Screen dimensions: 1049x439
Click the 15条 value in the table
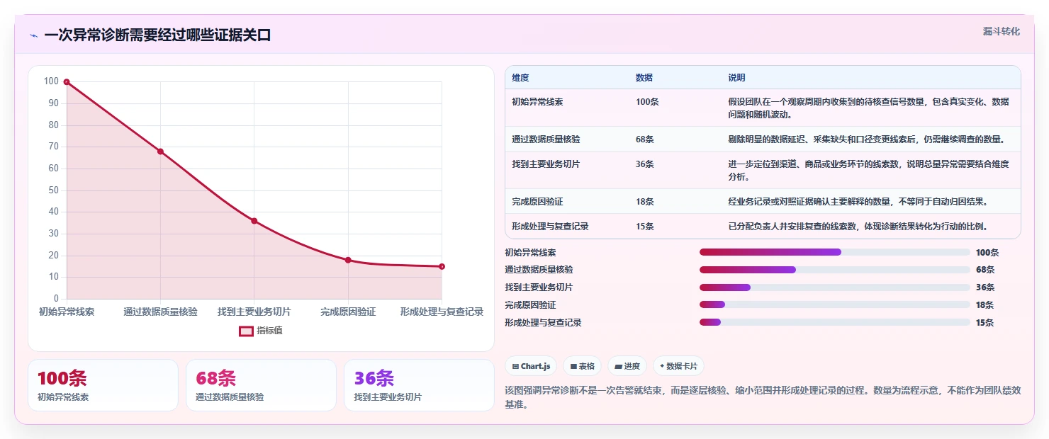(x=645, y=227)
